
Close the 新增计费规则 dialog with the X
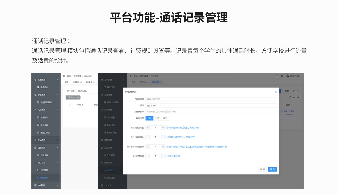click(x=276, y=92)
